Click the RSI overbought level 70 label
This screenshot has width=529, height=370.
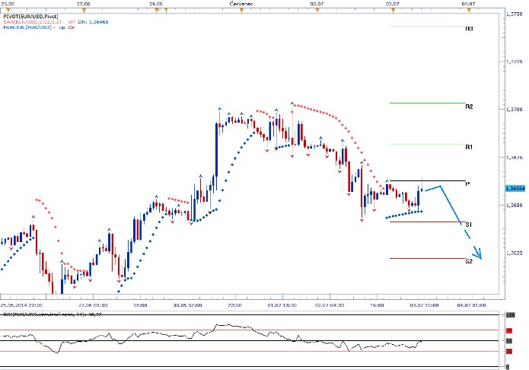coord(509,330)
